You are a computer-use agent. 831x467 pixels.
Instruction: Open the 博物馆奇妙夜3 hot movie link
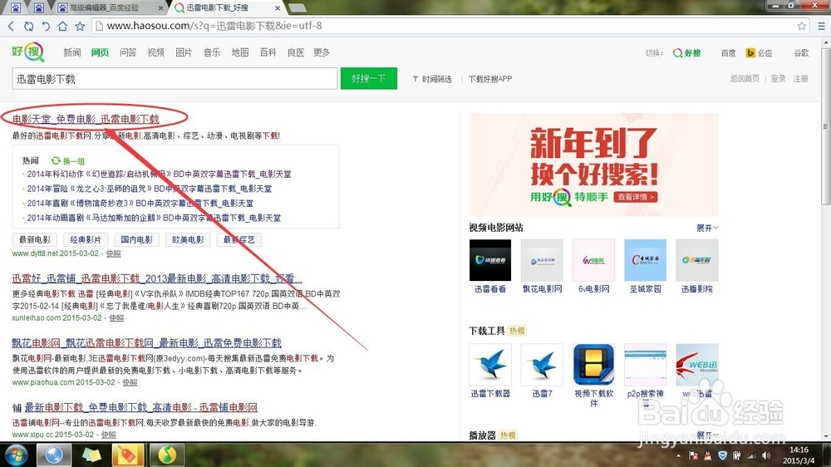click(140, 203)
